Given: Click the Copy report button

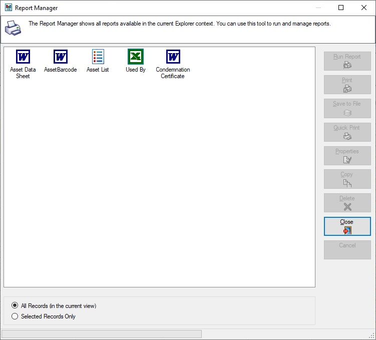Looking at the screenshot, I should click(x=347, y=179).
